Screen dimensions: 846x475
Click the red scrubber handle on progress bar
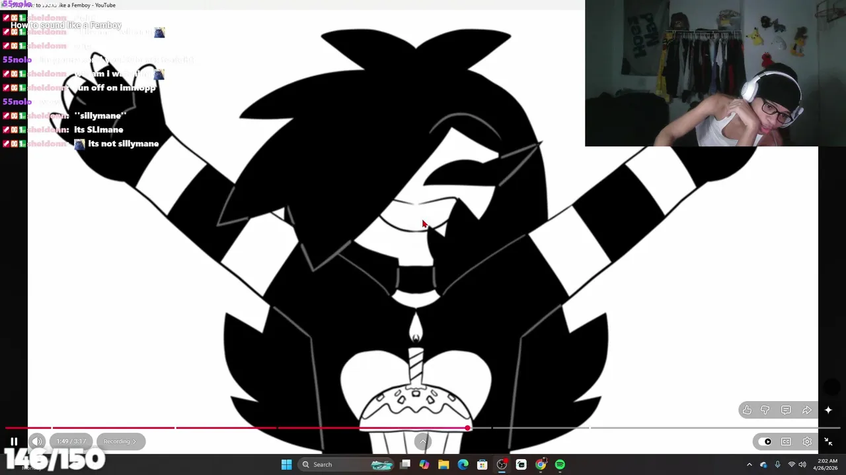click(x=467, y=428)
